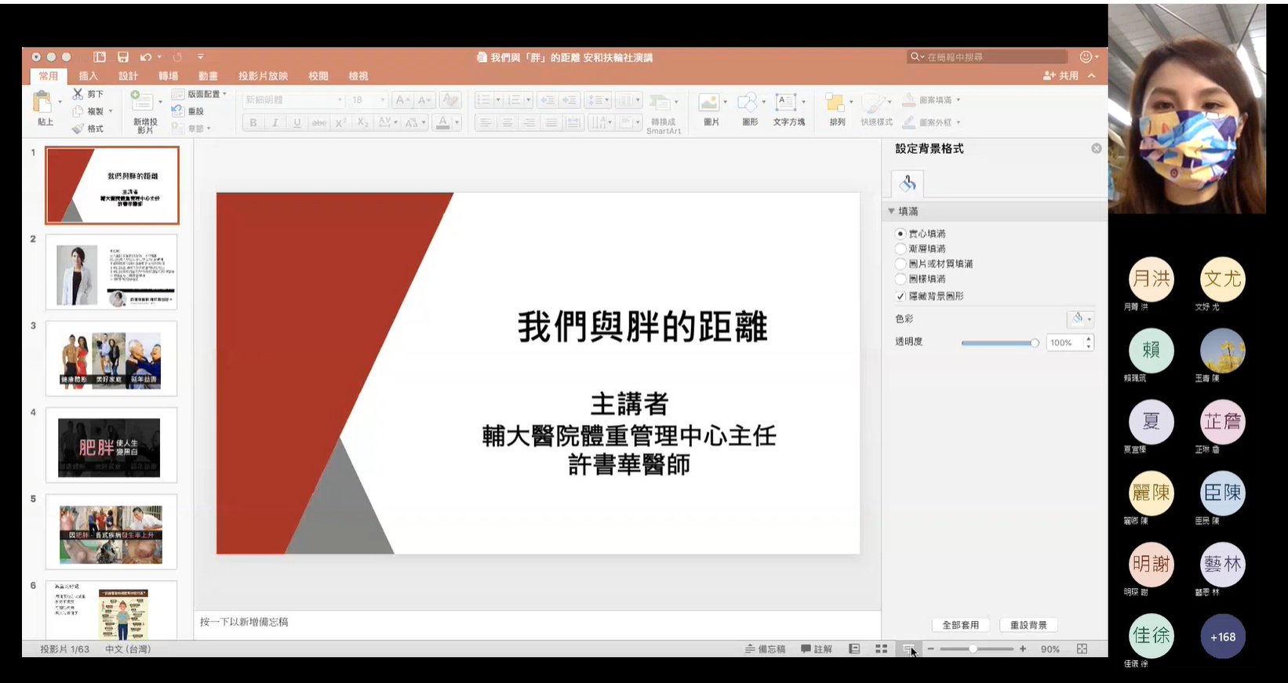Viewport: 1288px width, 683px height.
Task: Adjust the transparency (透明度) slider
Action: 1000,343
